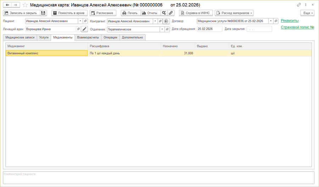The image size is (319, 187).
Task: Click the Лечащий врач input field
Action: (x=50, y=29)
